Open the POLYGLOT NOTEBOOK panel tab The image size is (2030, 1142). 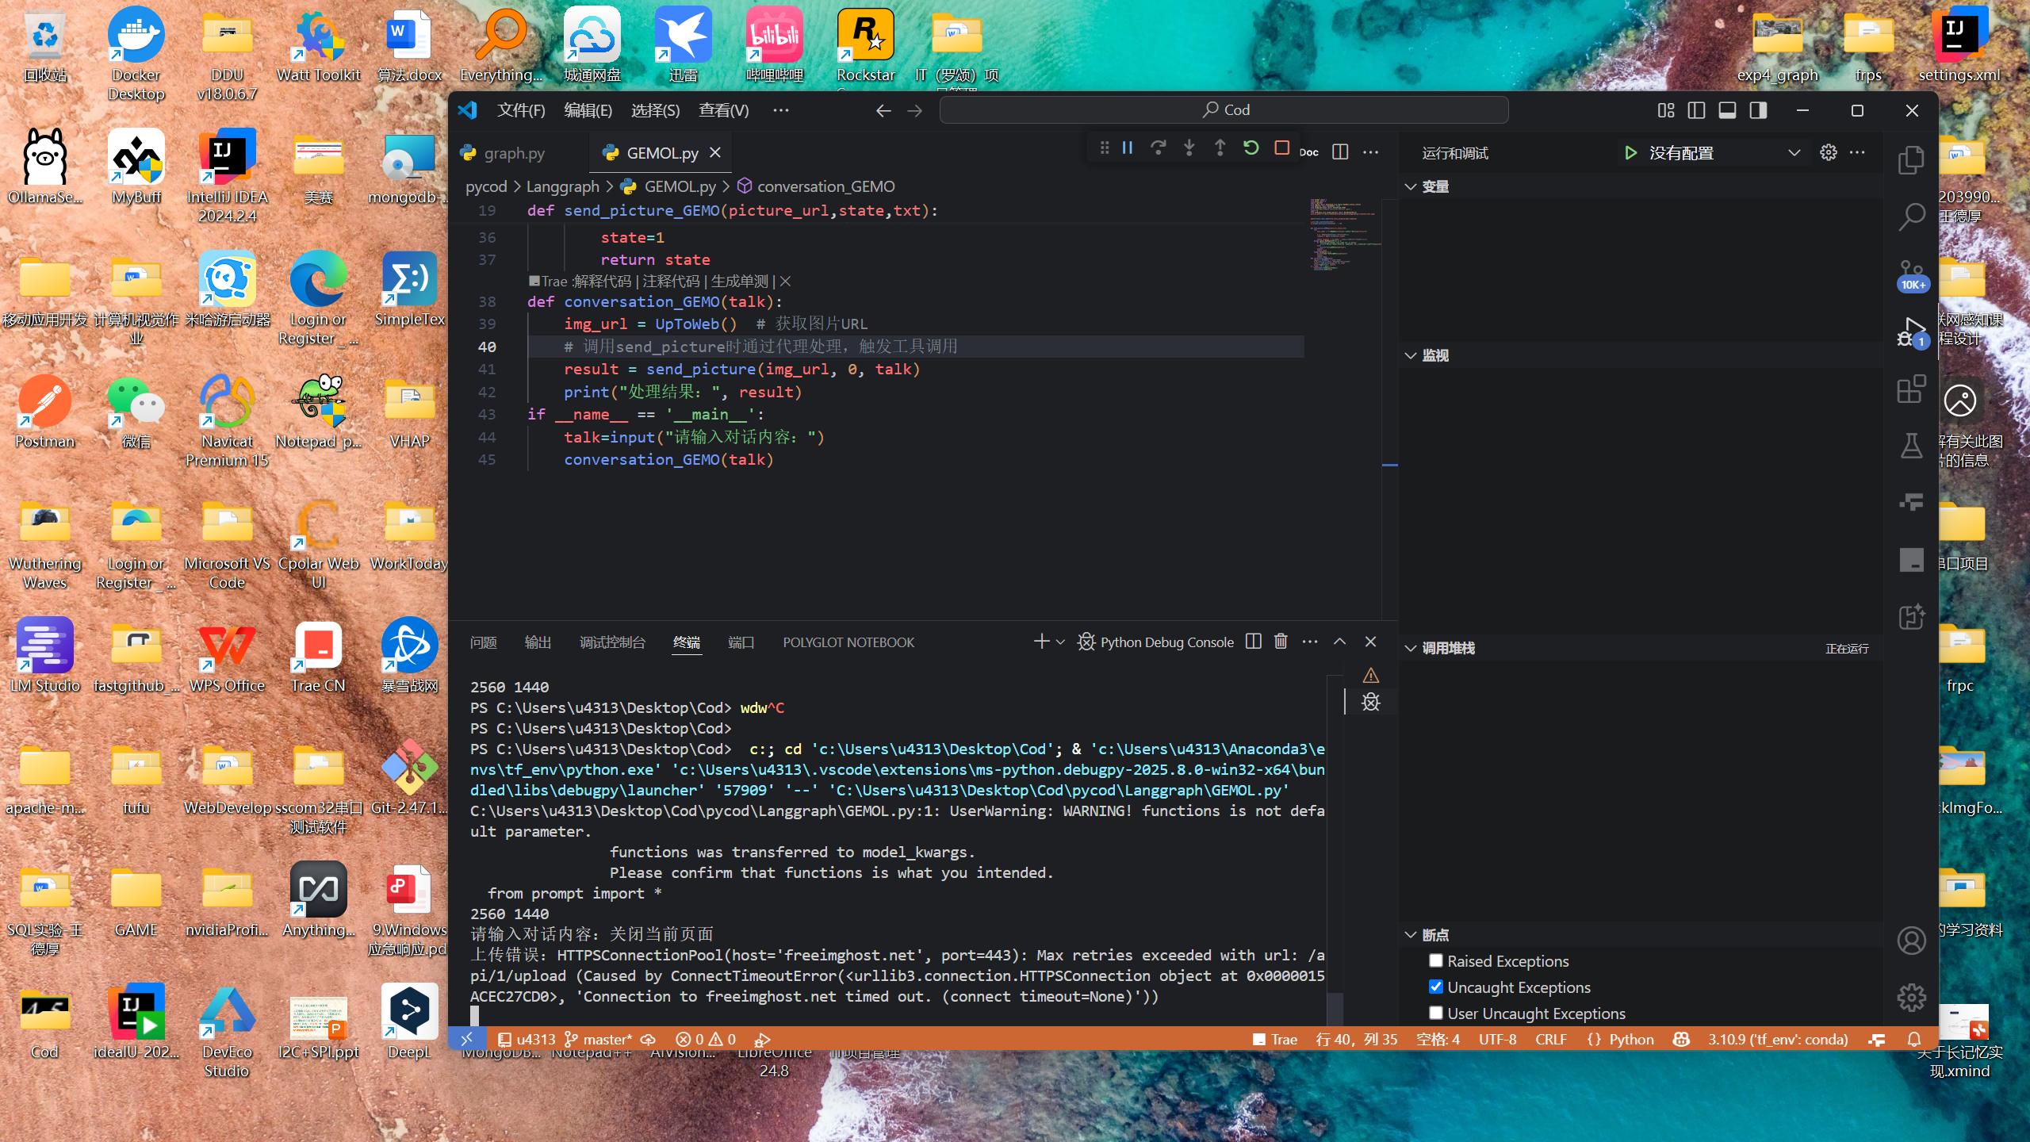coord(848,642)
